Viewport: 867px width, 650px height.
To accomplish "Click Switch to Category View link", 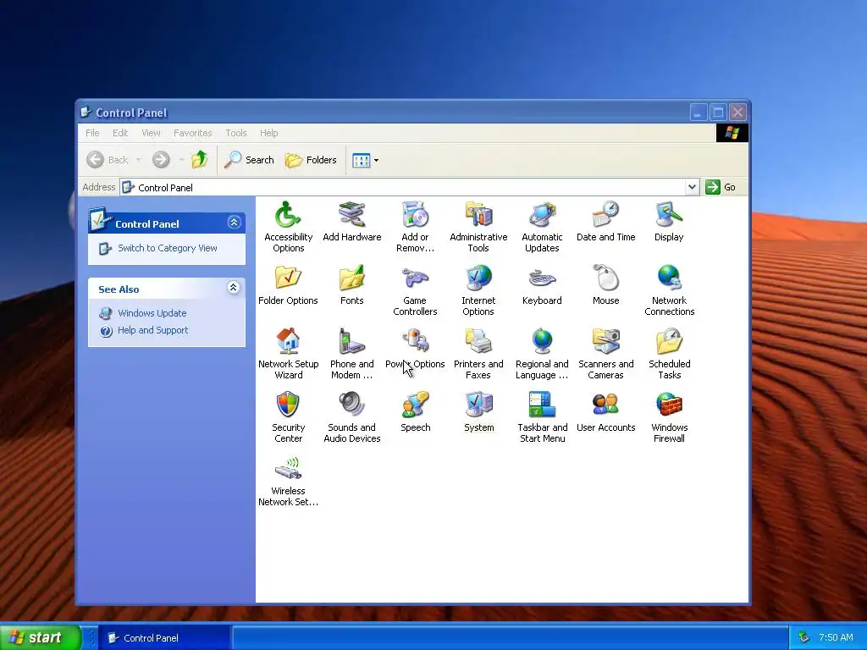I will coord(167,248).
